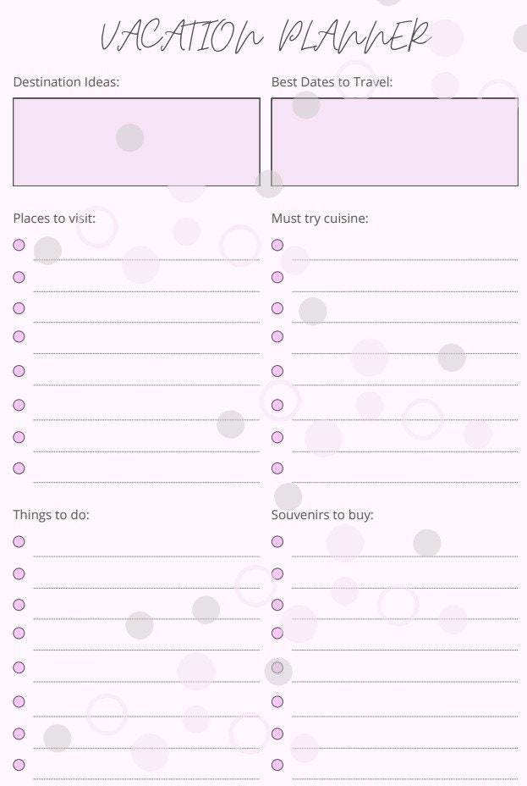Check third circle under Must try cuisine
The image size is (527, 786).
pos(277,308)
